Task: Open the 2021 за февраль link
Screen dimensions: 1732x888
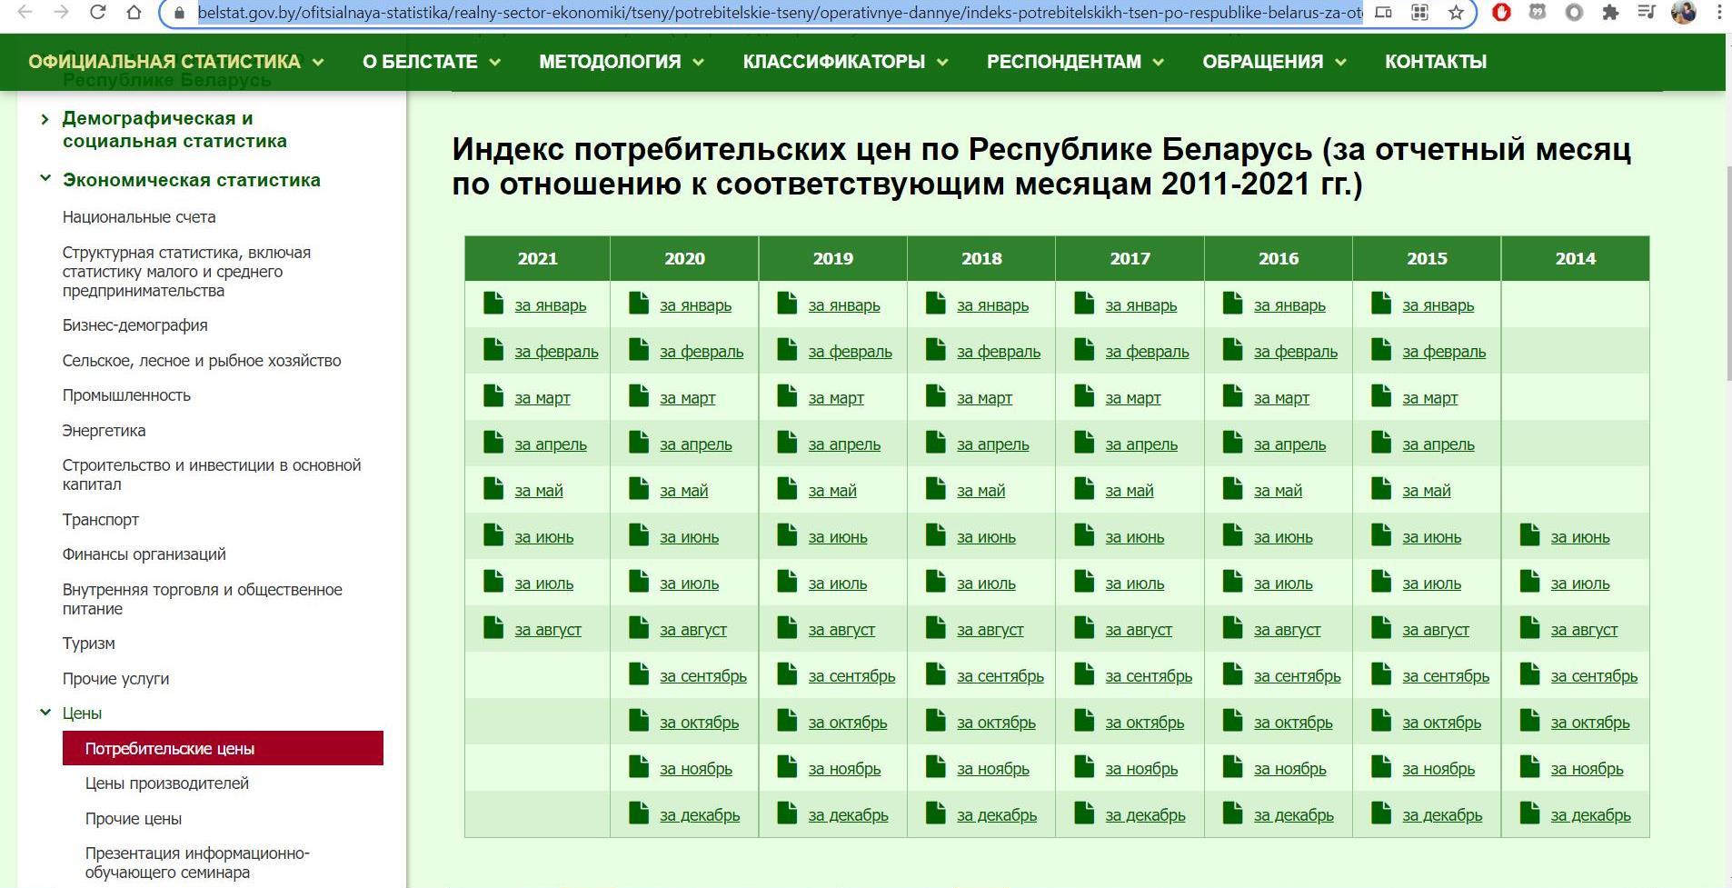Action: click(556, 352)
